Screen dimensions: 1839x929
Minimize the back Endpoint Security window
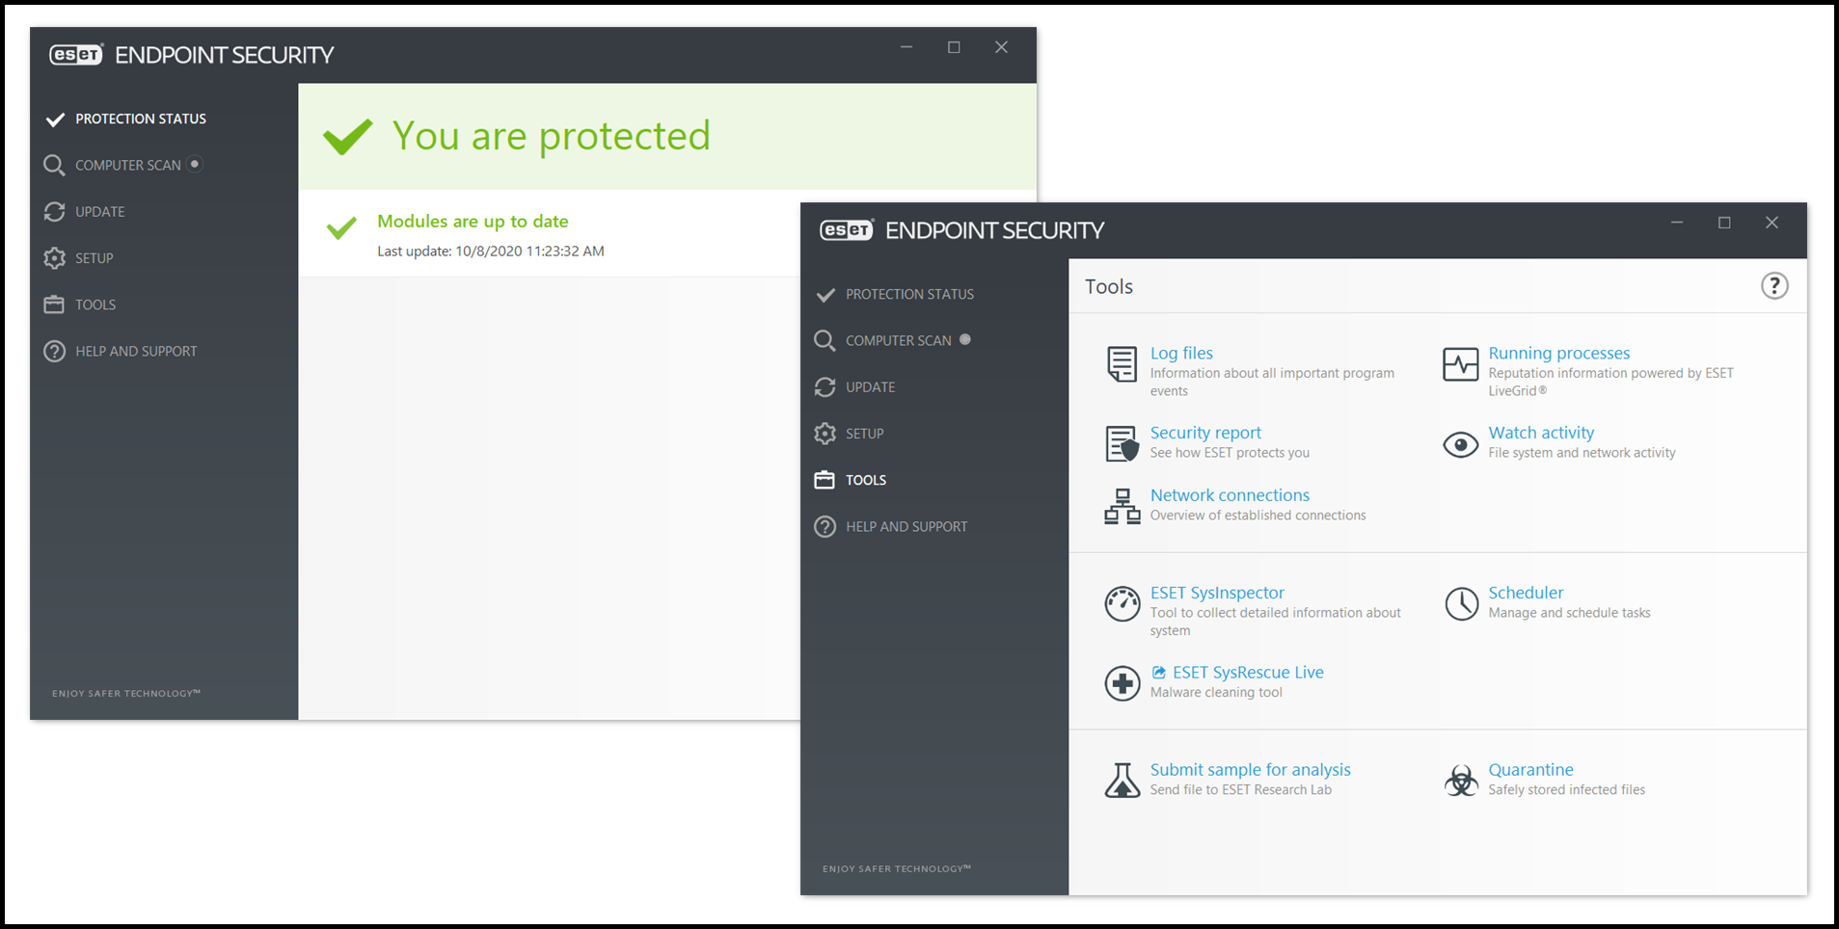(x=906, y=47)
